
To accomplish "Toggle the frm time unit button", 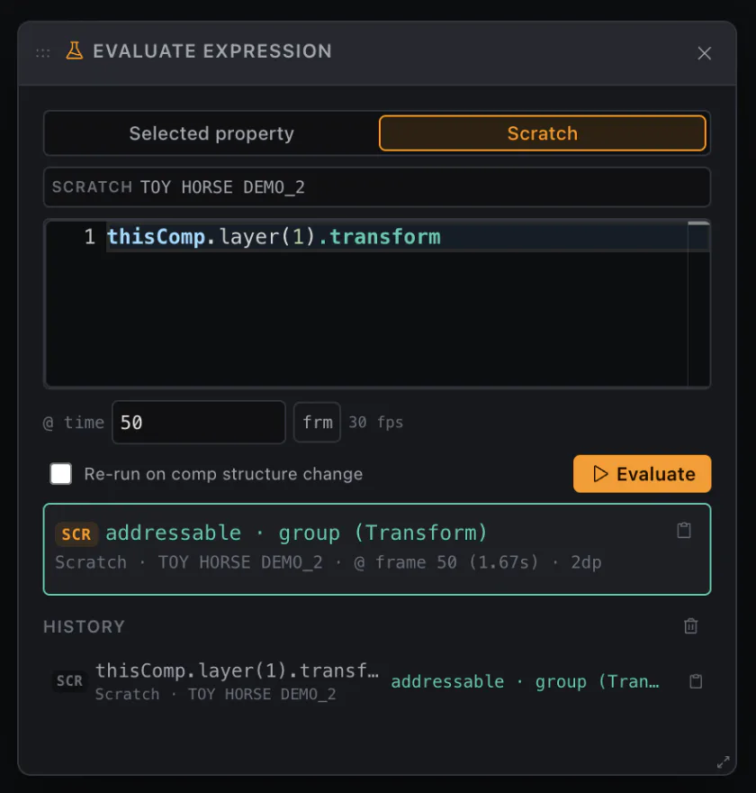I will [x=317, y=423].
